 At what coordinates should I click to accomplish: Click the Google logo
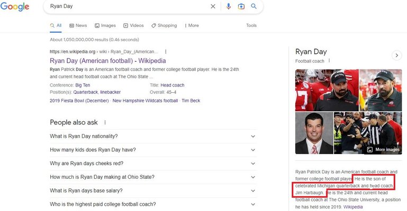(x=15, y=6)
